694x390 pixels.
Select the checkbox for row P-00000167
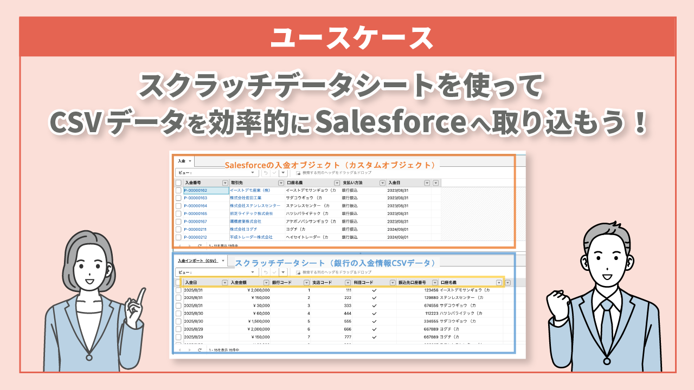click(178, 222)
